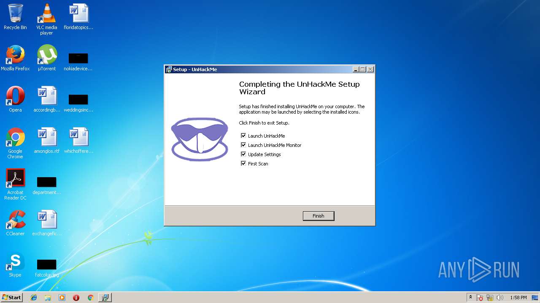Click the Finish button
The image size is (540, 303).
click(319, 216)
